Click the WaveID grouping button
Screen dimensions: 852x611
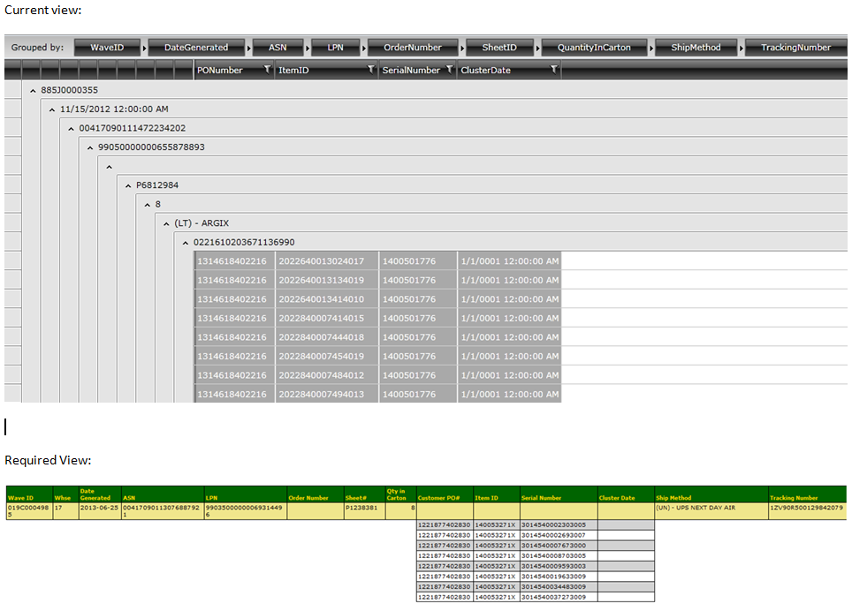[107, 47]
